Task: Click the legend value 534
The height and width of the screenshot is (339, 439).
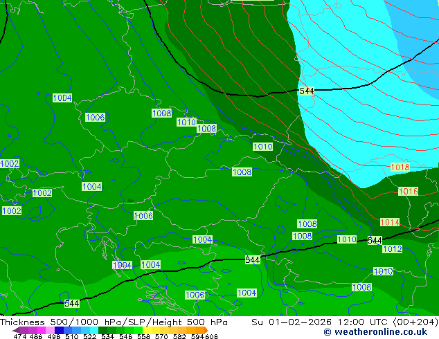Action: click(107, 336)
